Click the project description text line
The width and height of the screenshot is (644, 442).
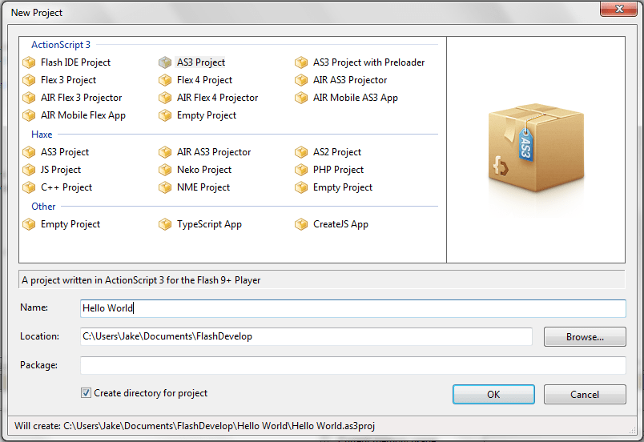[x=141, y=280]
